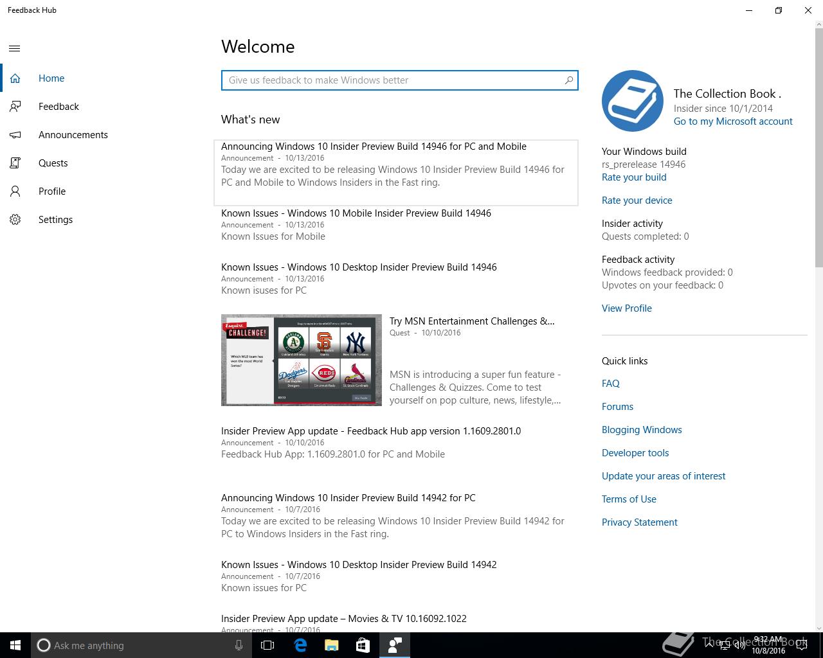Open the Windows Start button

pos(15,645)
